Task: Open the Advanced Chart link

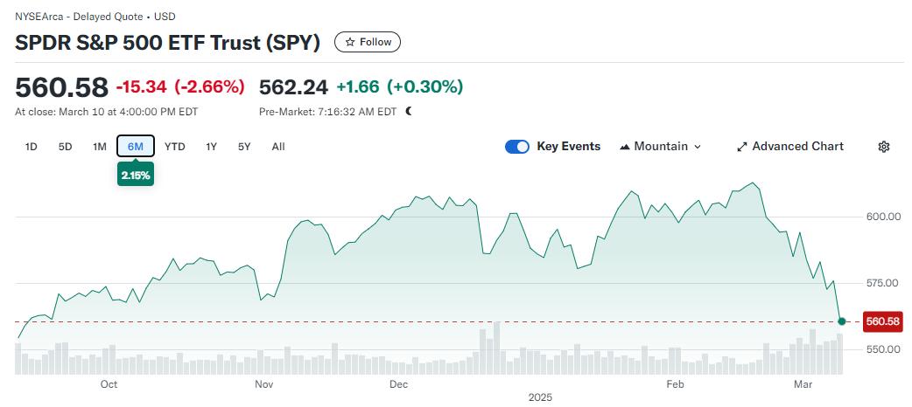Action: 797,147
